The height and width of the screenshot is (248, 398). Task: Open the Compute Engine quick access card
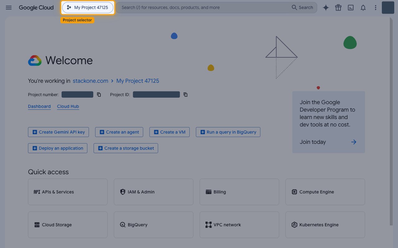pos(325,192)
